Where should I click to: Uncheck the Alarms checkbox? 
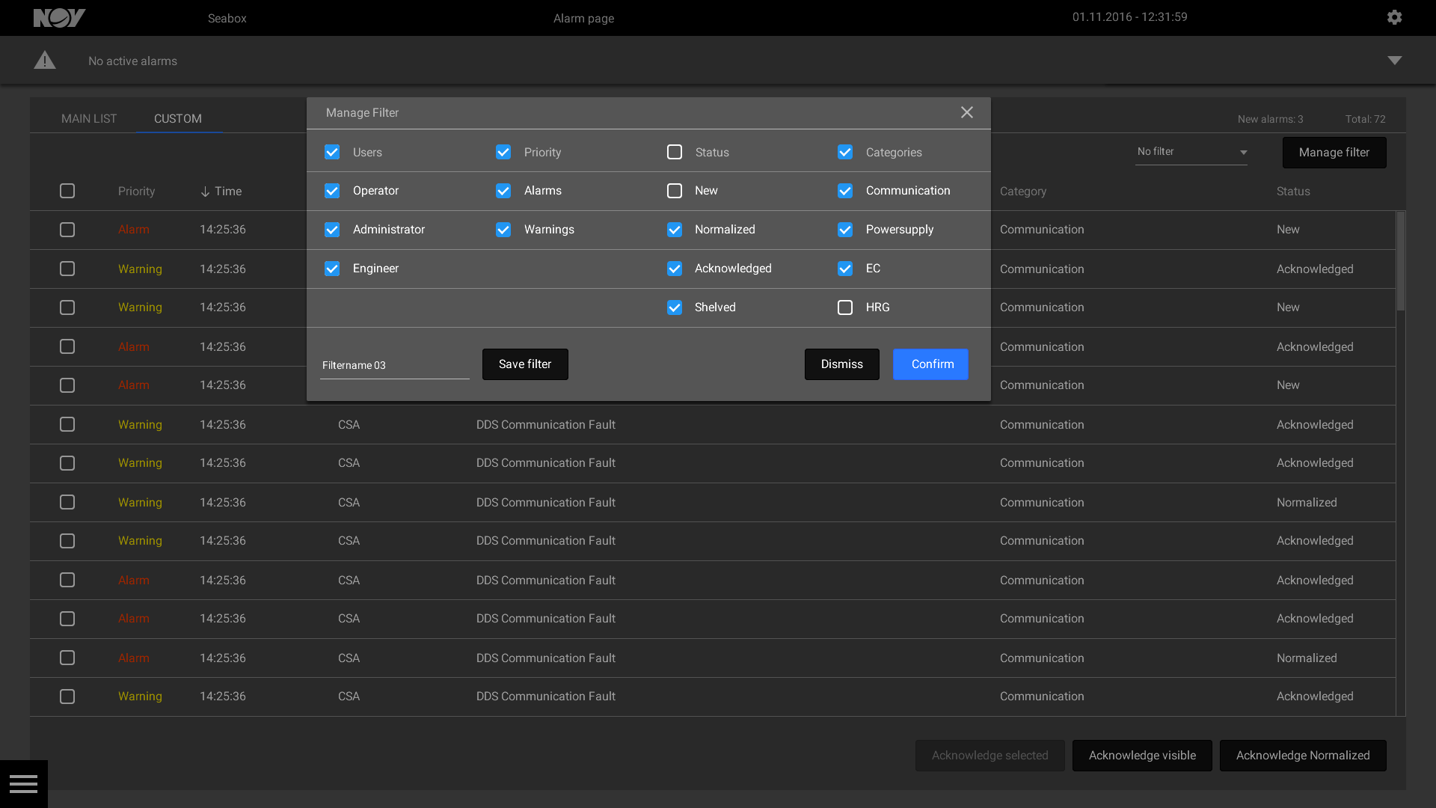[x=503, y=191]
